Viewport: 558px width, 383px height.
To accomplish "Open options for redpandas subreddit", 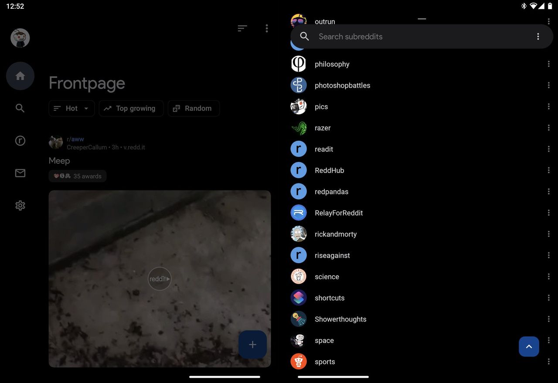I will [548, 192].
